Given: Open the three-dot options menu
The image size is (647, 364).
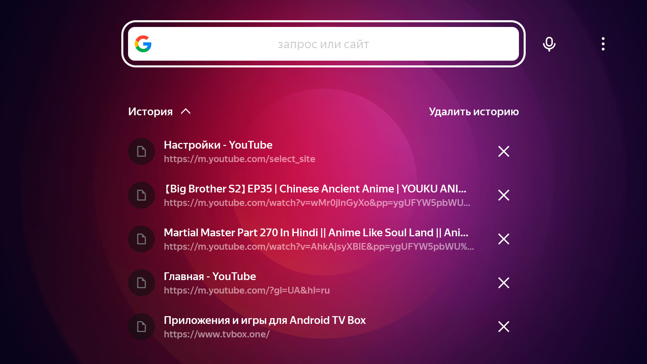Looking at the screenshot, I should [603, 44].
